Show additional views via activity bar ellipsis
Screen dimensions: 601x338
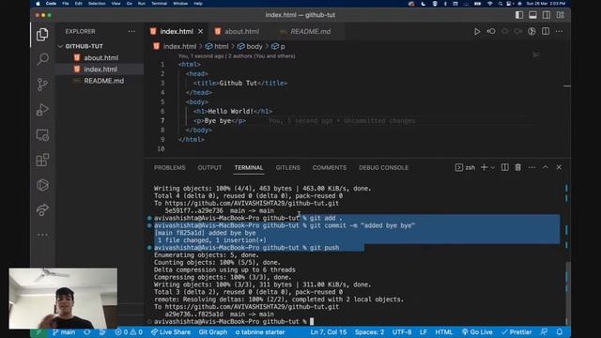point(42,235)
